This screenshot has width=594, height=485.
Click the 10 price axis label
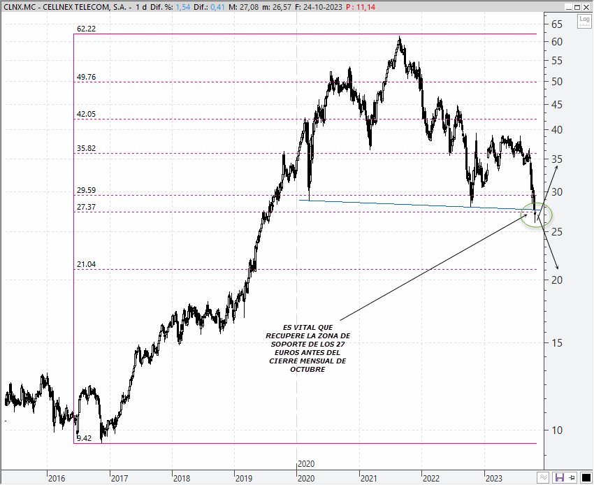click(557, 430)
